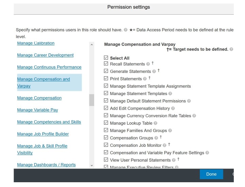Screen dimensions: 245x187
Task: Open Manage Career Development category
Action: [45, 55]
